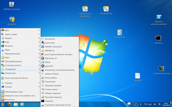This screenshot has height=107, width=172.
Task: Expand the Наука category
Action: (21, 50)
